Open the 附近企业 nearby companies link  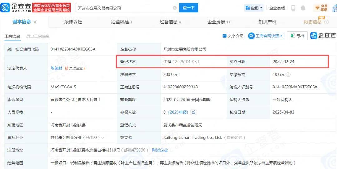tap(160, 150)
